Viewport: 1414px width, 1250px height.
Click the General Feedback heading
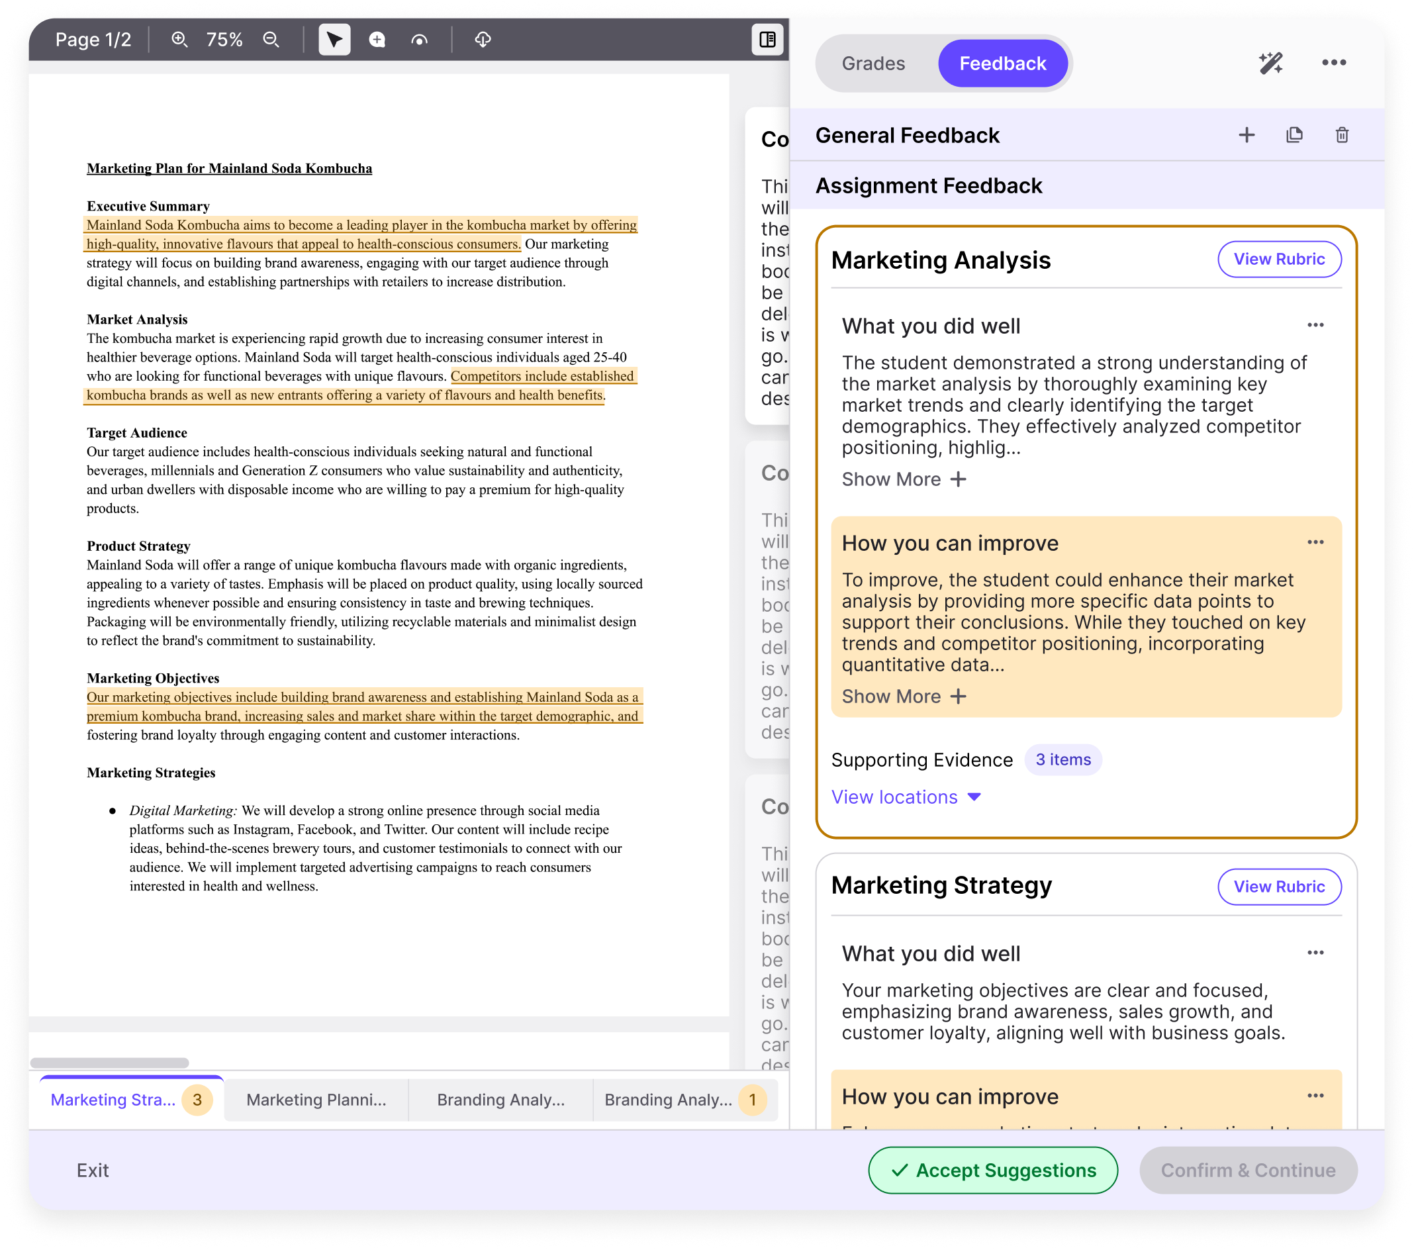(x=907, y=135)
